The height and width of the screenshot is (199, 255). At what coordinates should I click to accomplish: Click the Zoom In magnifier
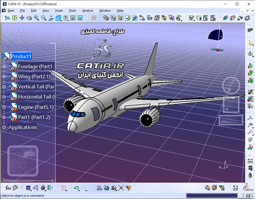coord(37,18)
